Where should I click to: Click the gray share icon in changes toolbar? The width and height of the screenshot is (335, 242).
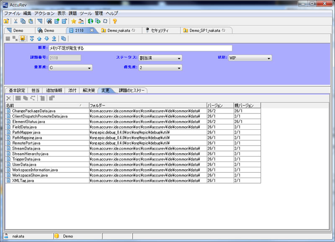pos(33,98)
